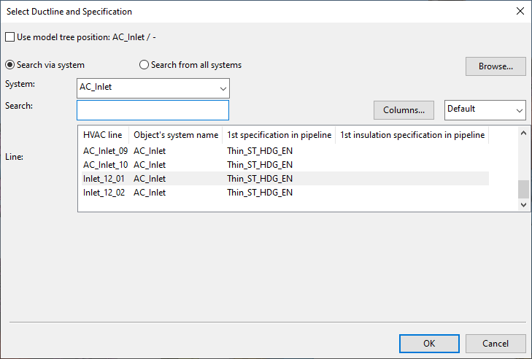Screen dimensions: 532x359
Task: Select the AC_Inlet_10 line row
Action: (106, 165)
